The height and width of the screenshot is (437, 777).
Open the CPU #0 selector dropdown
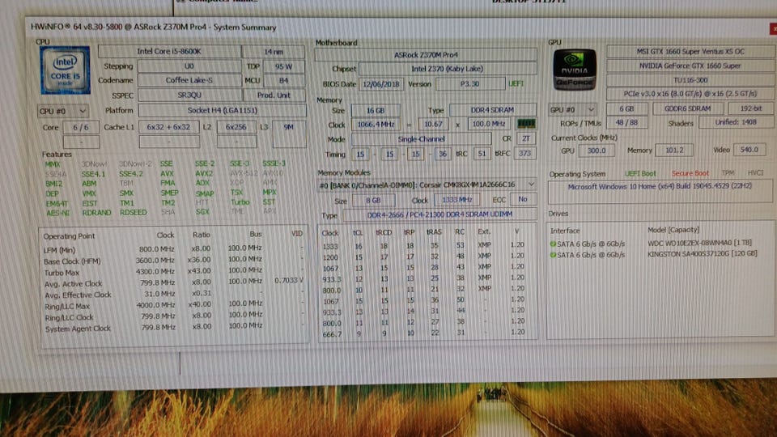coord(63,111)
